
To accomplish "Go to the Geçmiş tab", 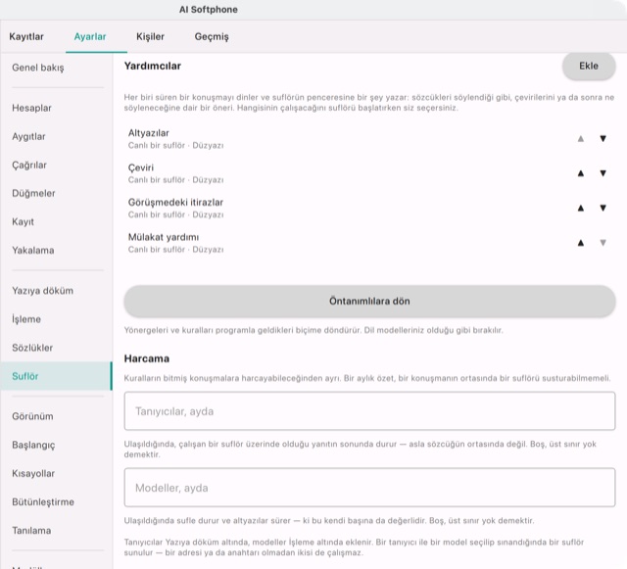I will coord(212,36).
